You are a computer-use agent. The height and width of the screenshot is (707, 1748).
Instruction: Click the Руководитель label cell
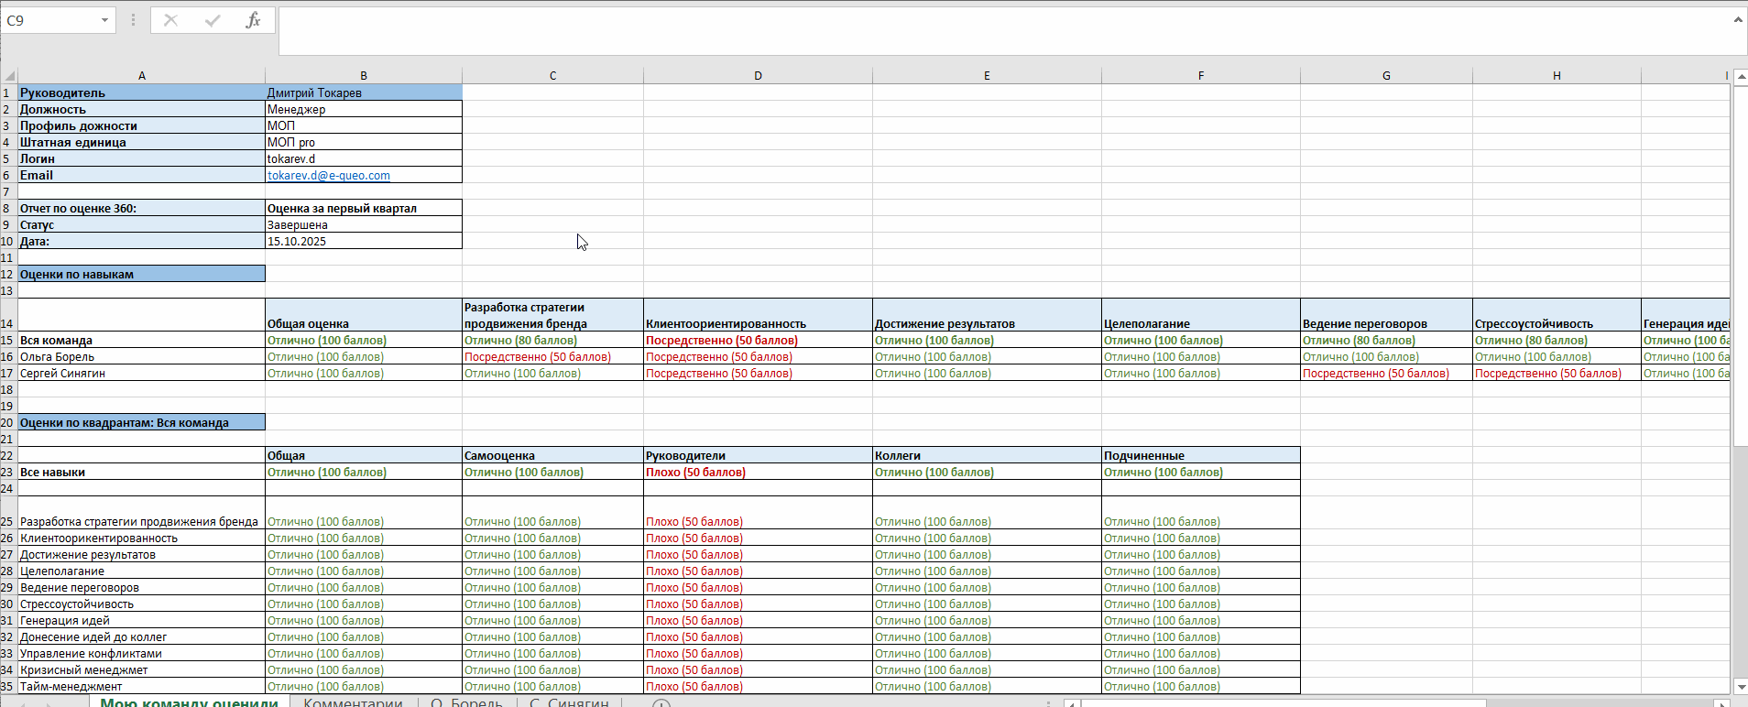point(142,92)
